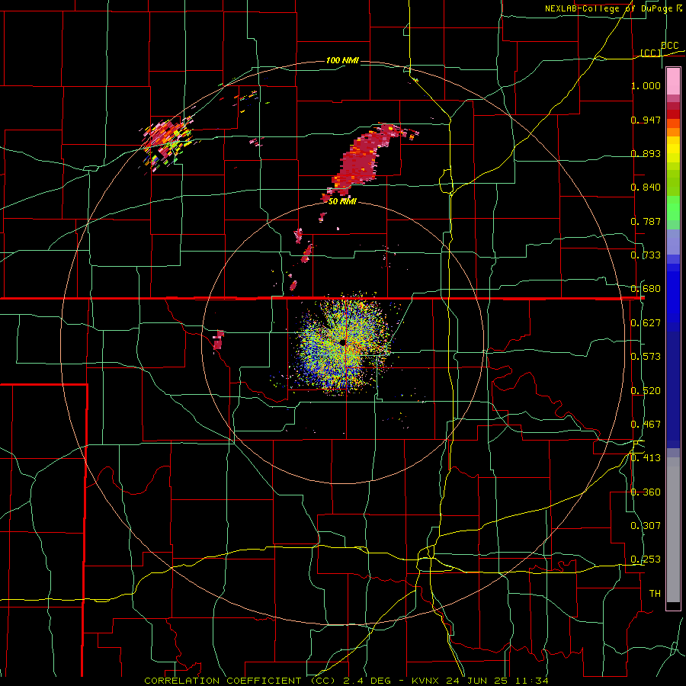The image size is (686, 686).
Task: Click the "[CC]" product label
Action: click(x=651, y=53)
